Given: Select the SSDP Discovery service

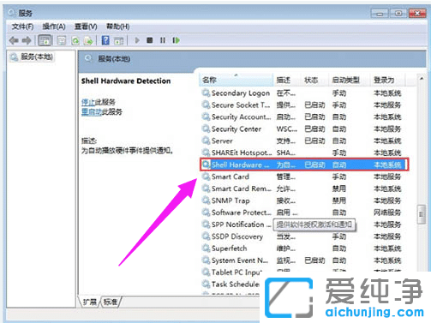Looking at the screenshot, I should pyautogui.click(x=303, y=236).
